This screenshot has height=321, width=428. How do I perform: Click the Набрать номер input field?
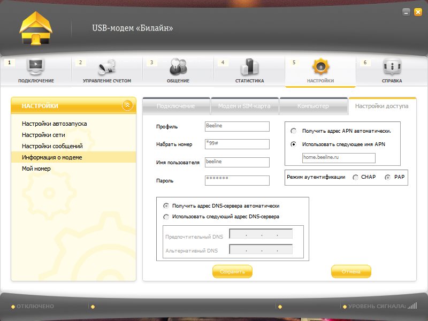237,144
